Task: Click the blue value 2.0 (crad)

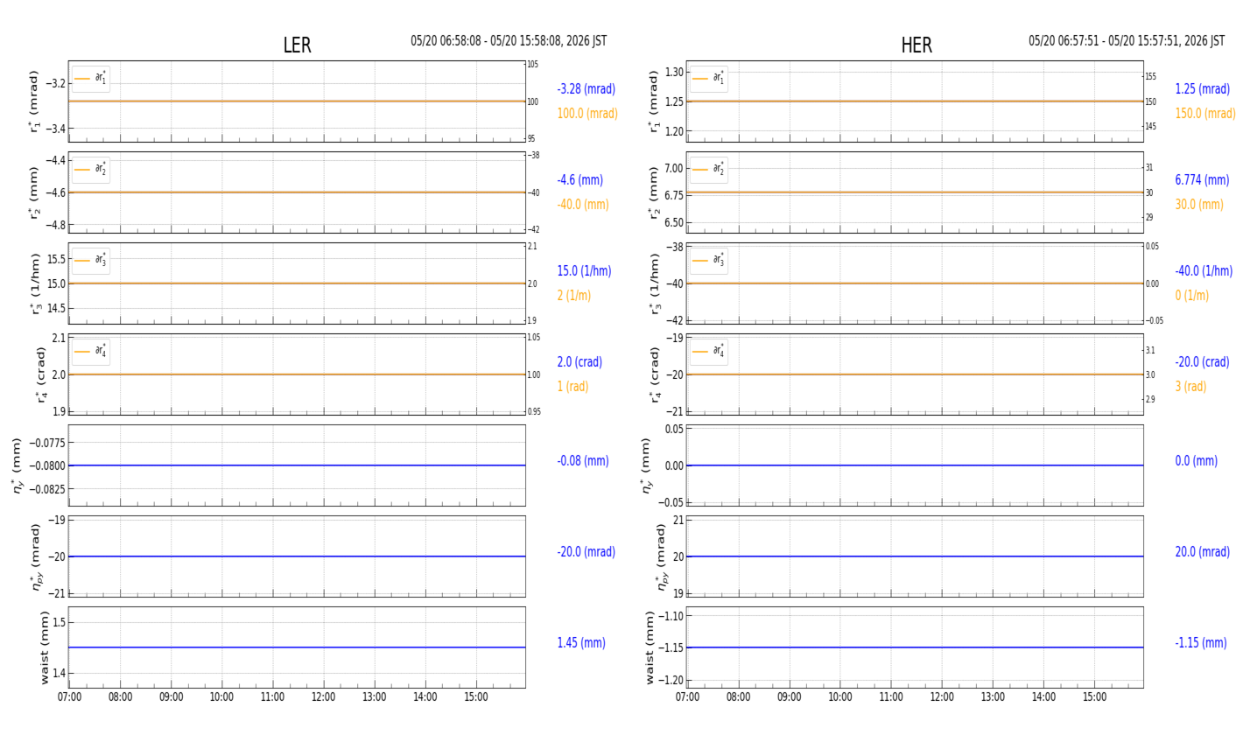Action: (579, 362)
